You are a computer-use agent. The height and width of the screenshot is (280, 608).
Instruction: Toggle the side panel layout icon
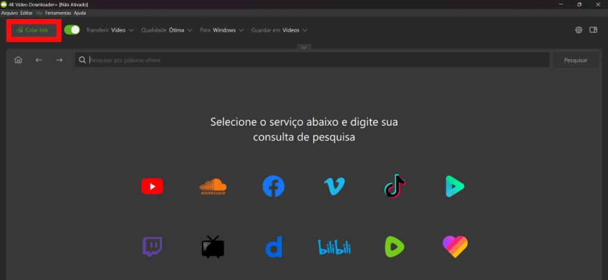pyautogui.click(x=593, y=30)
